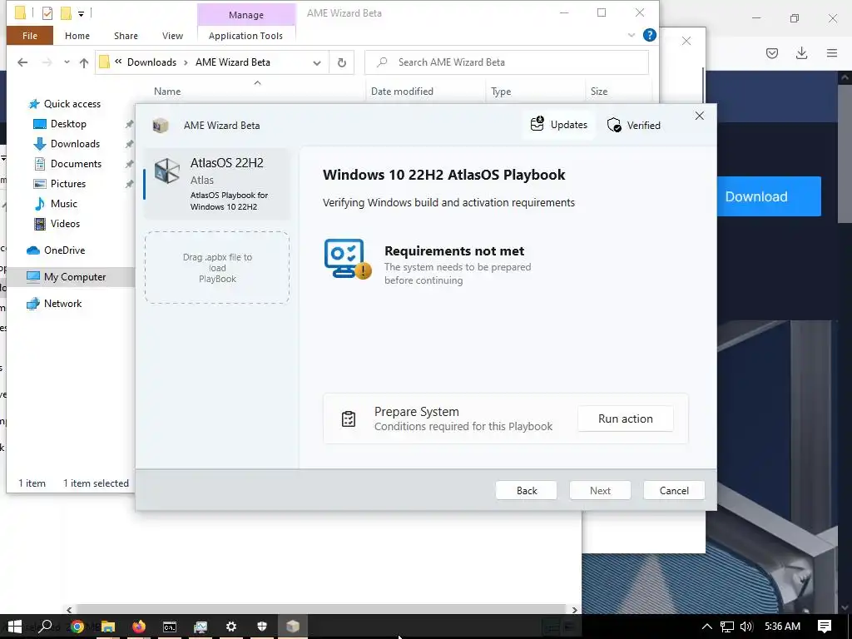Select the AtlasOS 22H2 playbook entry
This screenshot has width=852, height=639.
click(217, 184)
